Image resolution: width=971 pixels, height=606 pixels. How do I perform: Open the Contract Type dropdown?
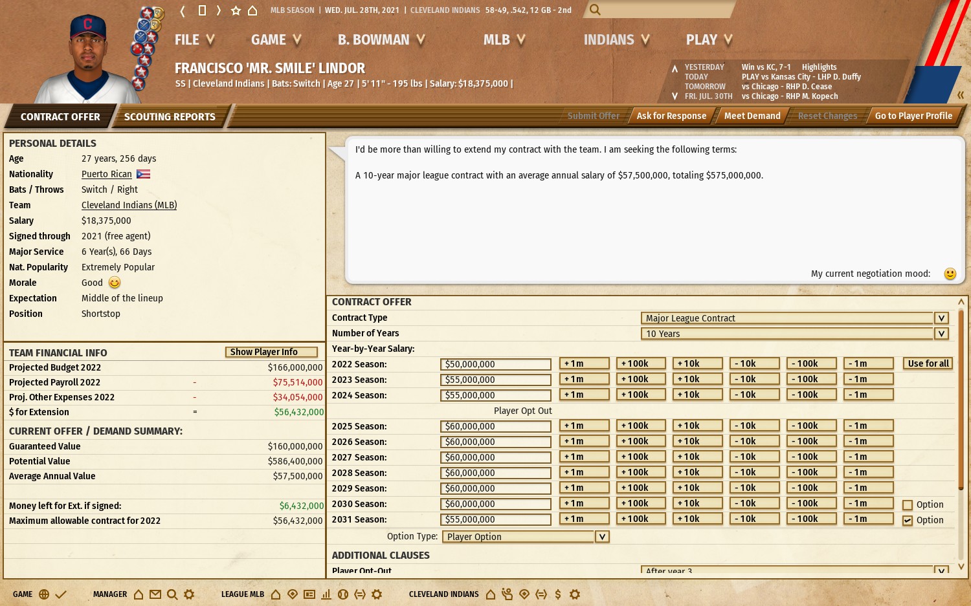coord(941,318)
